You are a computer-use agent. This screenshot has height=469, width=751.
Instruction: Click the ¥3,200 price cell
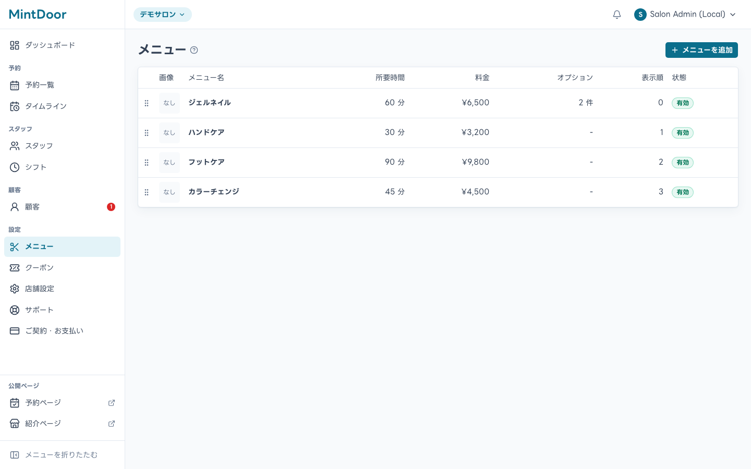476,132
